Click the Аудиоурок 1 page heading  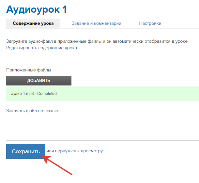[x=37, y=9]
